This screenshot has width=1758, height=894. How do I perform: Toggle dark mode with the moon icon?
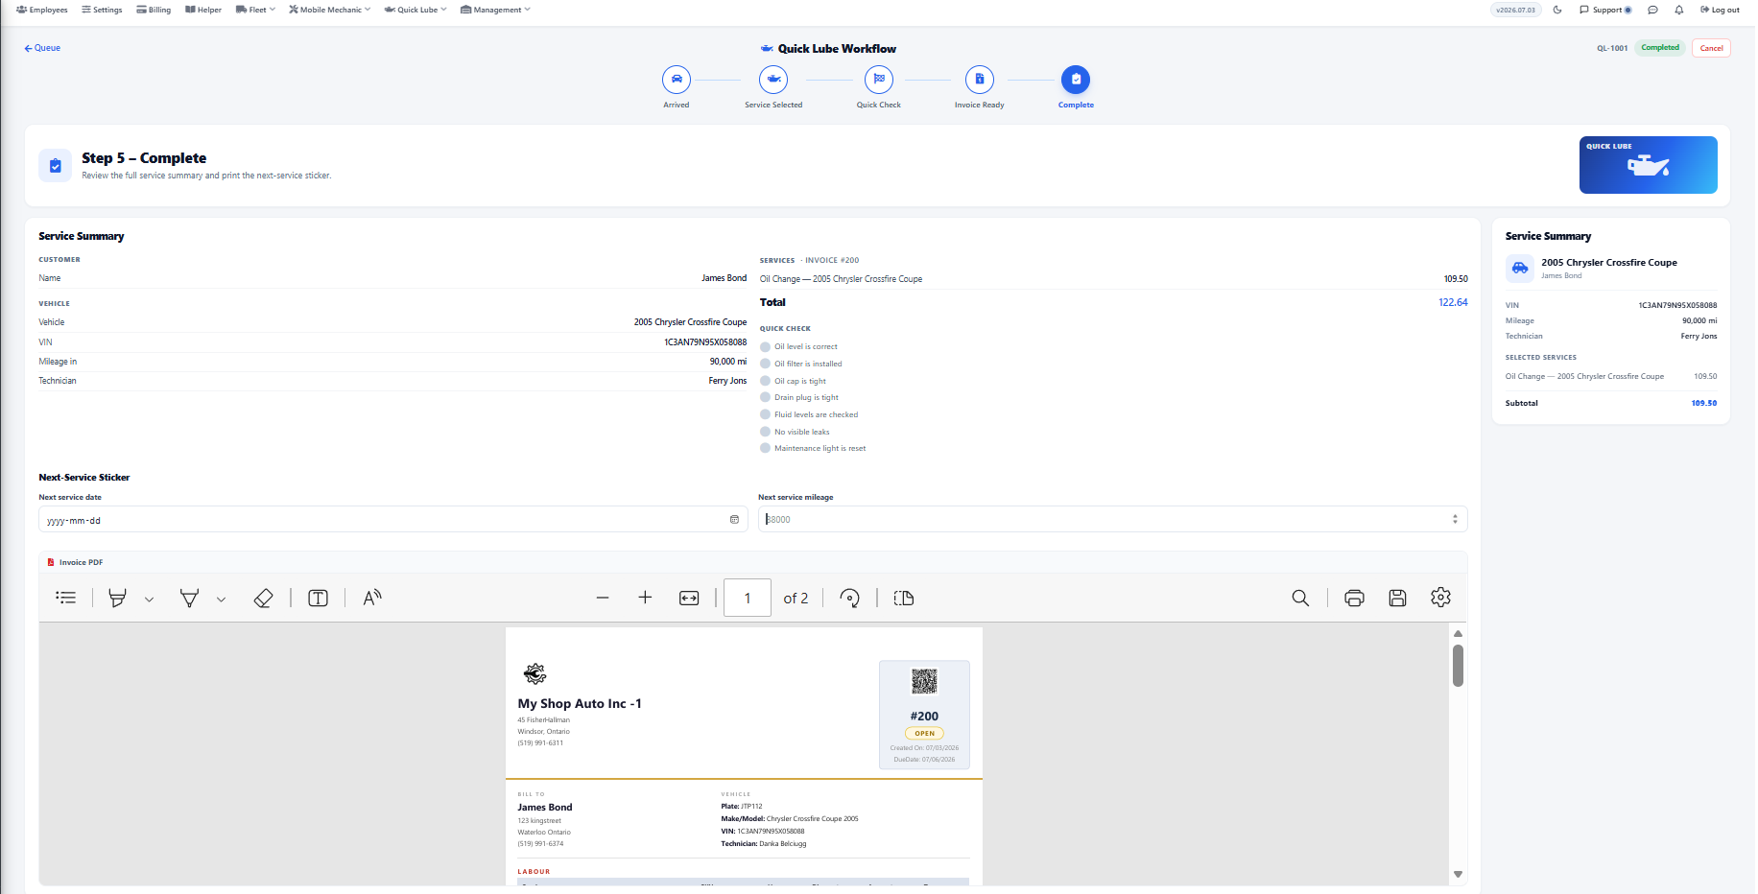click(1557, 10)
